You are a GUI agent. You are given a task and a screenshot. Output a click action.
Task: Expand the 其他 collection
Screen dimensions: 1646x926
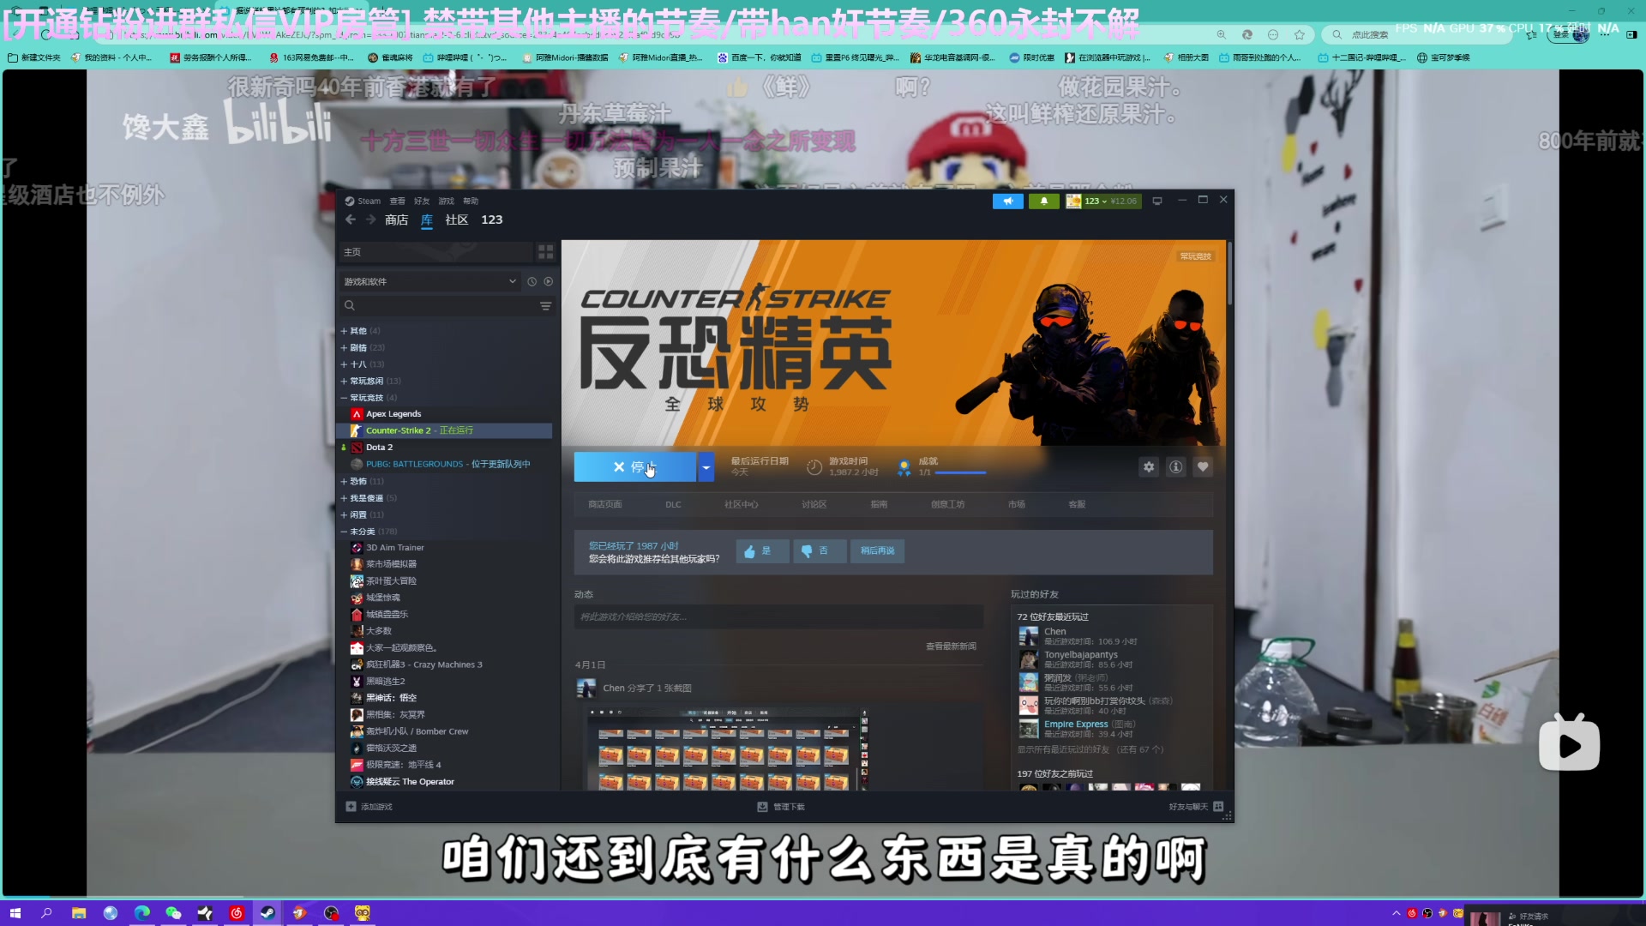click(x=360, y=331)
